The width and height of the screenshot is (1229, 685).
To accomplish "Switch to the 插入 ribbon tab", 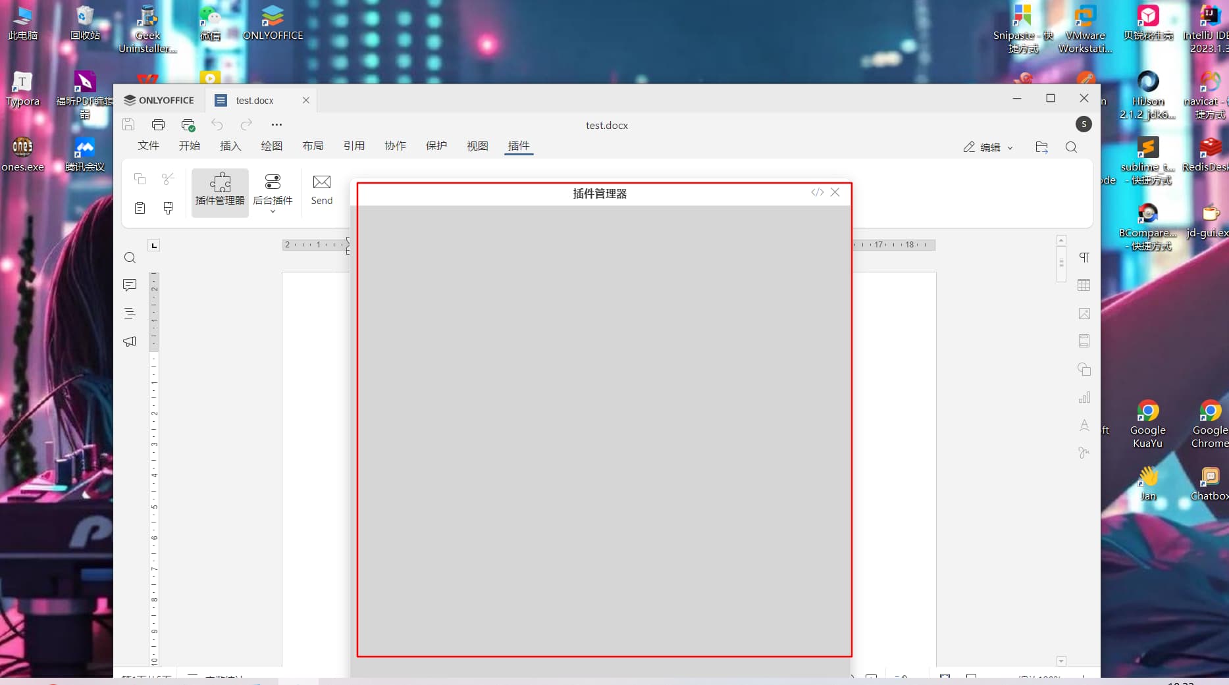I will tap(230, 146).
